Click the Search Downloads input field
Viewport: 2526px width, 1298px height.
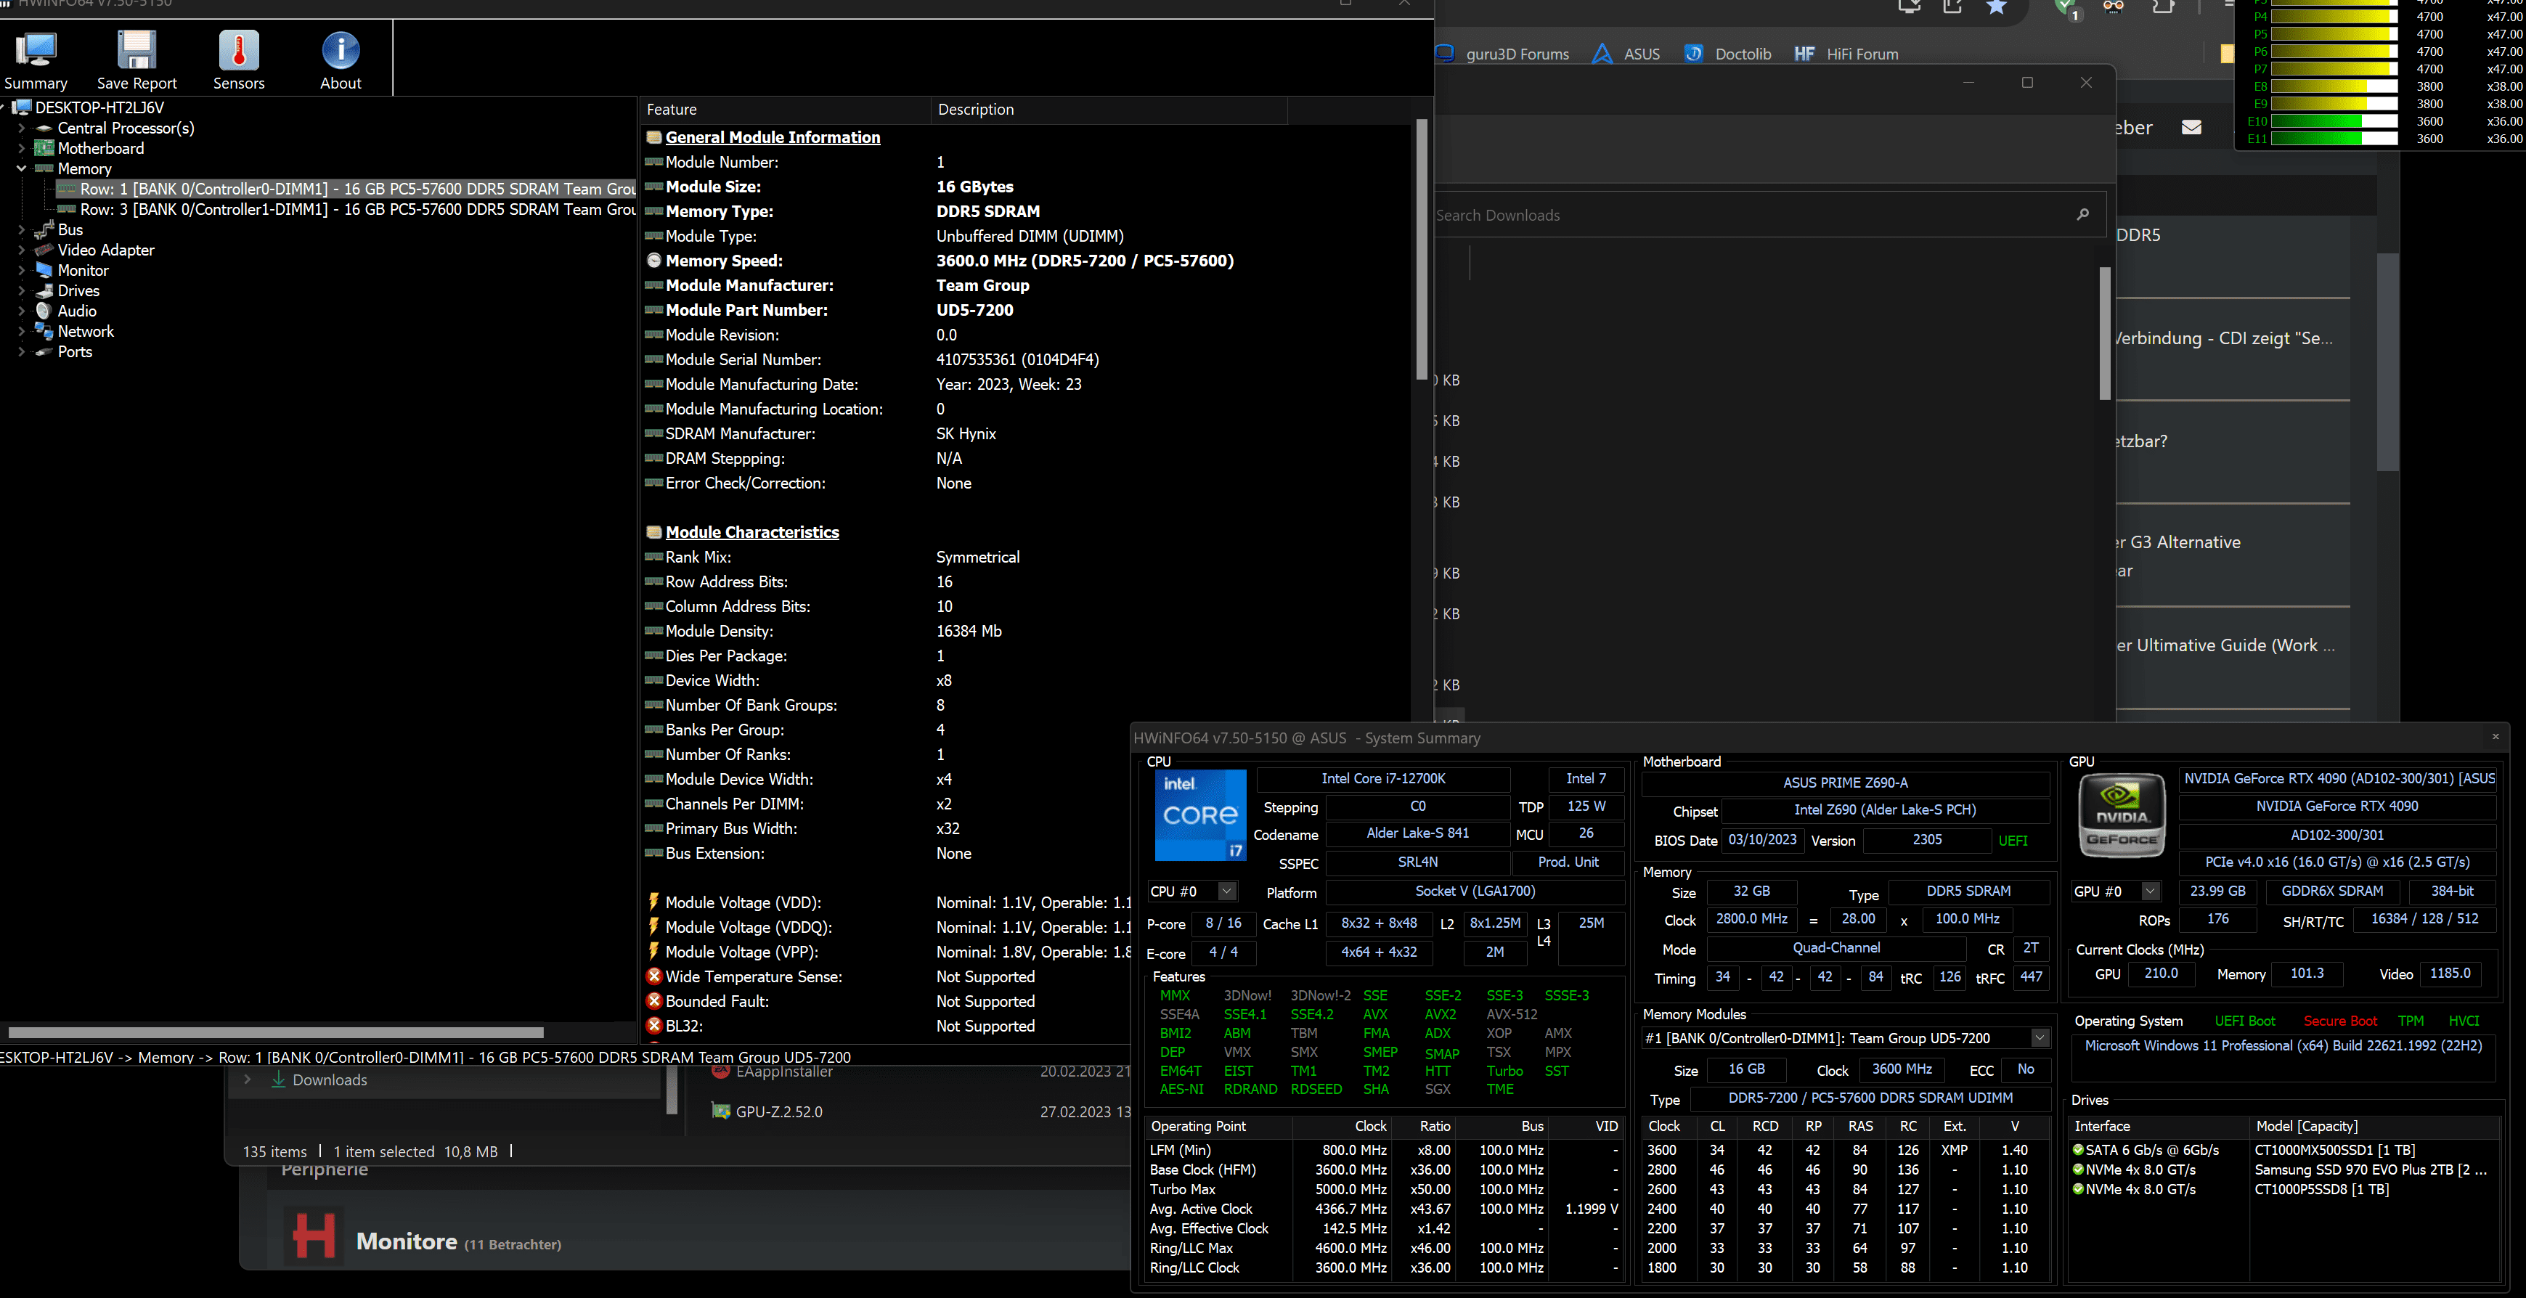(x=1745, y=215)
